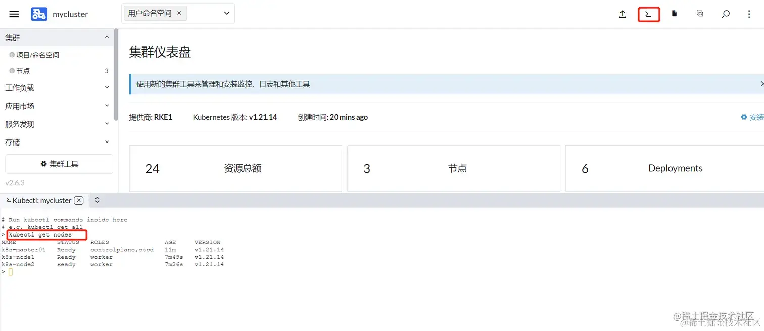Screen dimensions: 764x331
Task: Open 项目/命名空间 in the sidebar
Action: point(37,55)
